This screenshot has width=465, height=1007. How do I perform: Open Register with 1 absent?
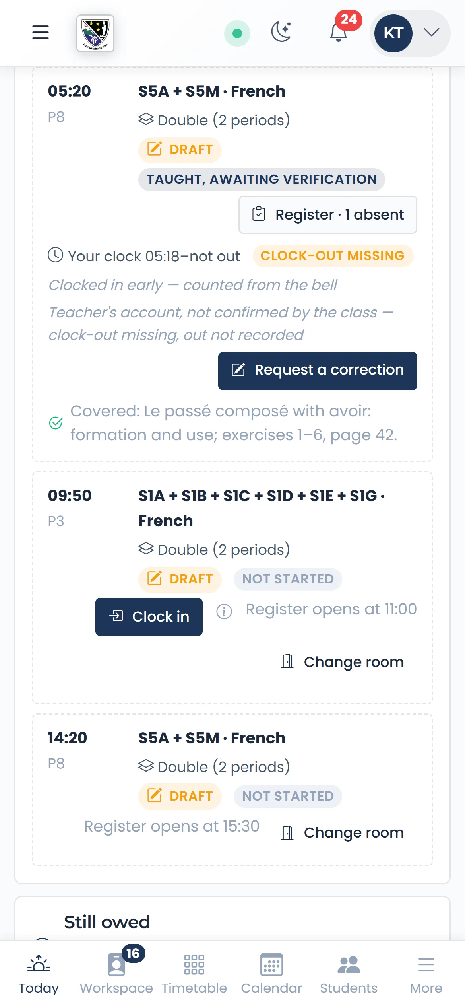point(328,215)
